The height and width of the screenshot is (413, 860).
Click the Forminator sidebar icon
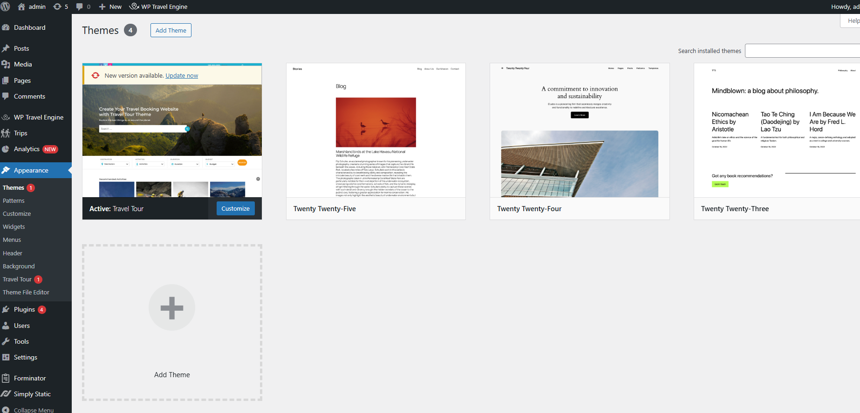click(6, 378)
